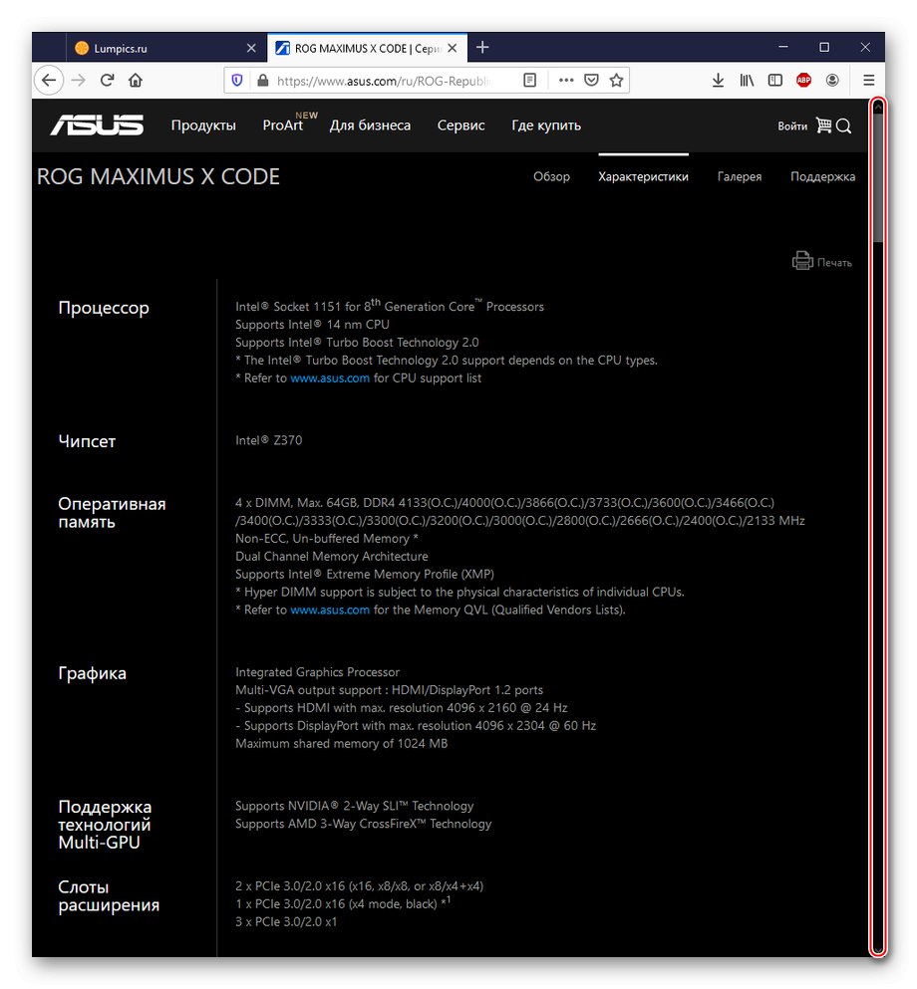The height and width of the screenshot is (989, 917).
Task: Open the shopping cart icon
Action: pyautogui.click(x=825, y=126)
